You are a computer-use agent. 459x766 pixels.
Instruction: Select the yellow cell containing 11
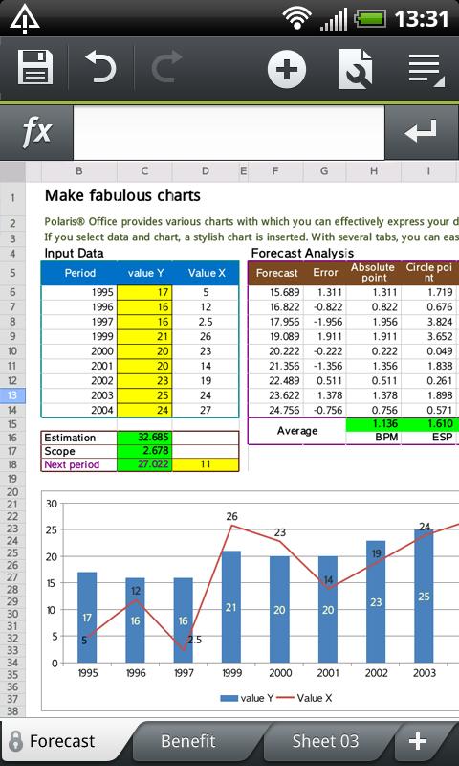tap(206, 464)
